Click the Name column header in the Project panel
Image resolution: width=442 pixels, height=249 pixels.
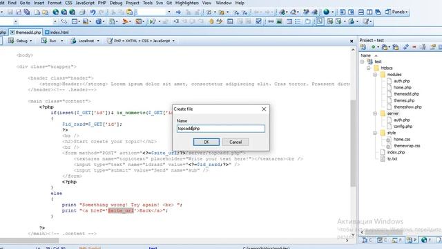coord(365,55)
